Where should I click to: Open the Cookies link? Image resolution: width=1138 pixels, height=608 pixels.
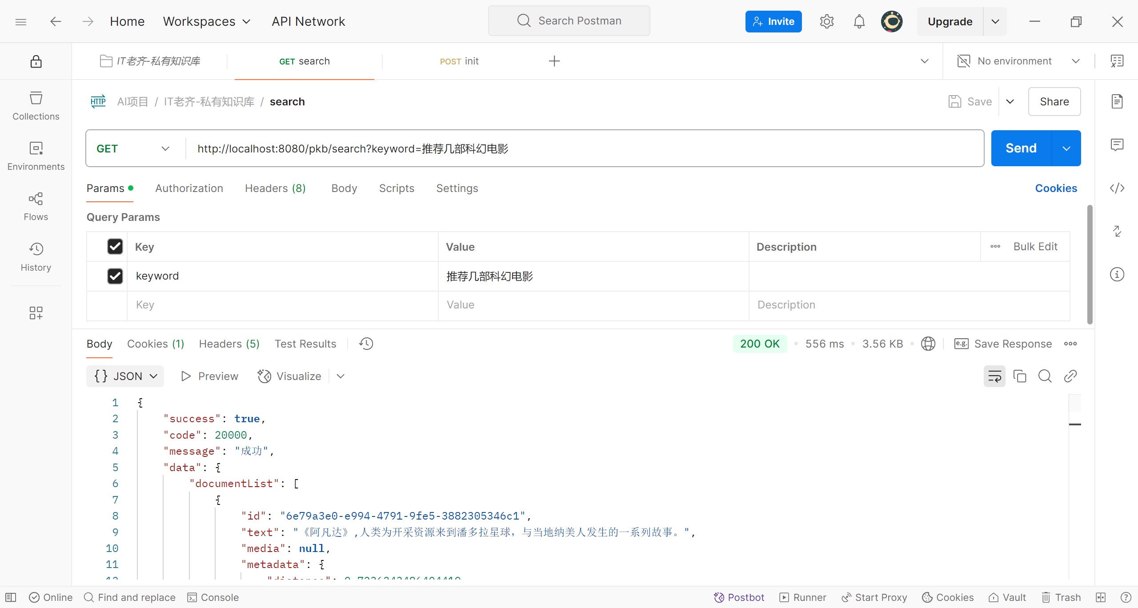[1056, 188]
